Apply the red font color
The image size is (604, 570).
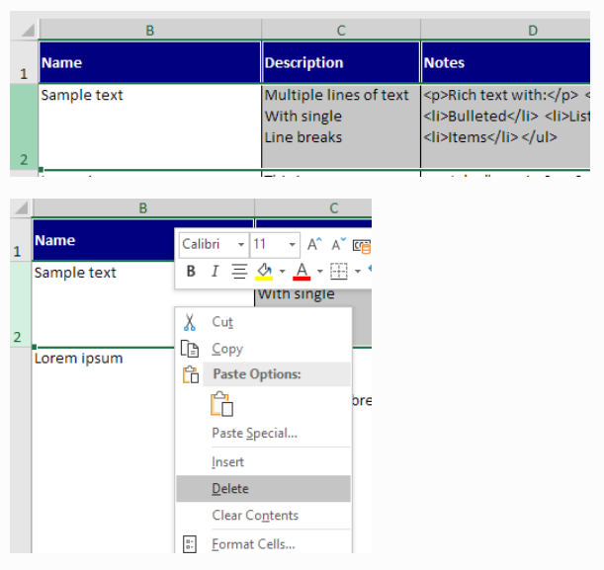[302, 272]
